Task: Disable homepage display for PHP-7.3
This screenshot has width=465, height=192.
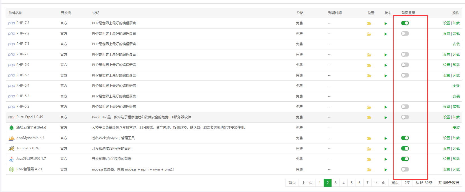Action: click(405, 23)
